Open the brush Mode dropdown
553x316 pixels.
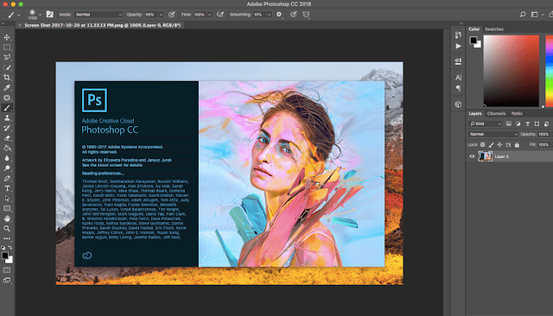(x=99, y=15)
